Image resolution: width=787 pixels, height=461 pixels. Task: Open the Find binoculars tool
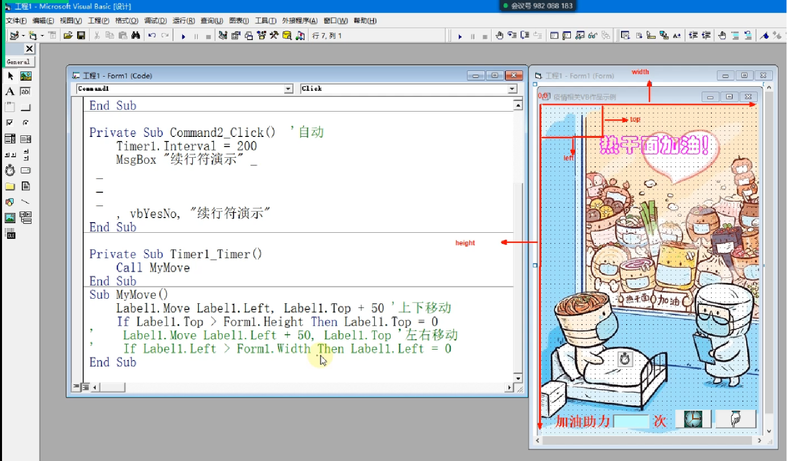(x=135, y=36)
